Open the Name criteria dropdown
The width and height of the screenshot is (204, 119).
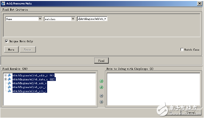tap(40, 19)
